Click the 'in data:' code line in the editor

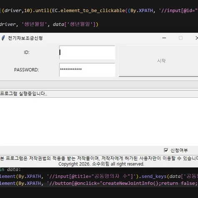point(10,169)
